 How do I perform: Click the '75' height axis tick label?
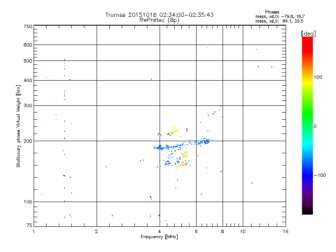click(29, 225)
